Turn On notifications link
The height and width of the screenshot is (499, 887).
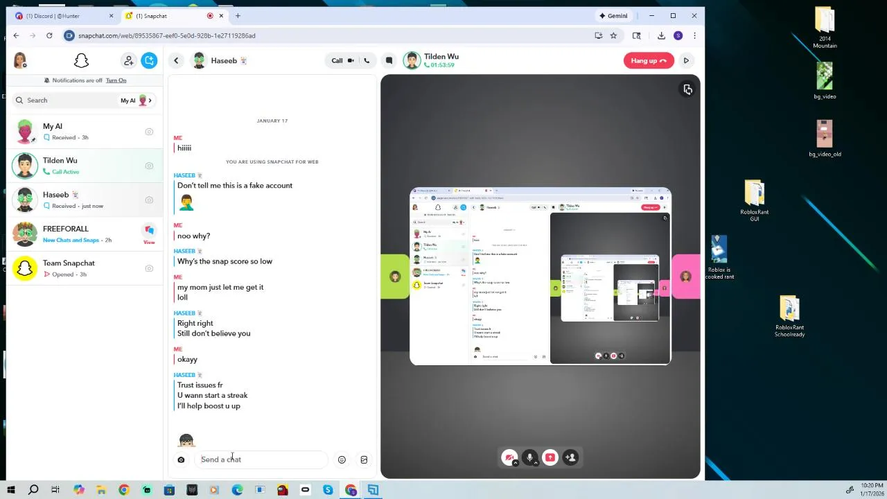116,80
